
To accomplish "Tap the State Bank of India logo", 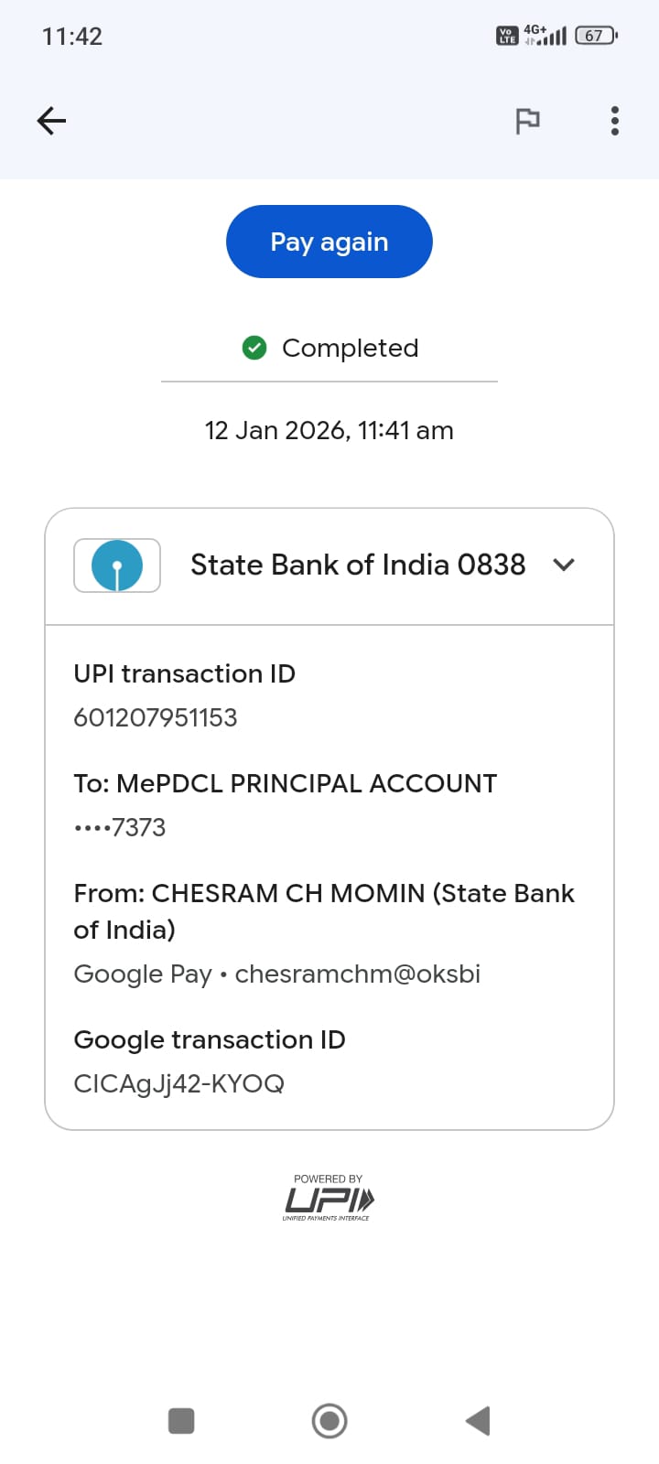I will 117,565.
